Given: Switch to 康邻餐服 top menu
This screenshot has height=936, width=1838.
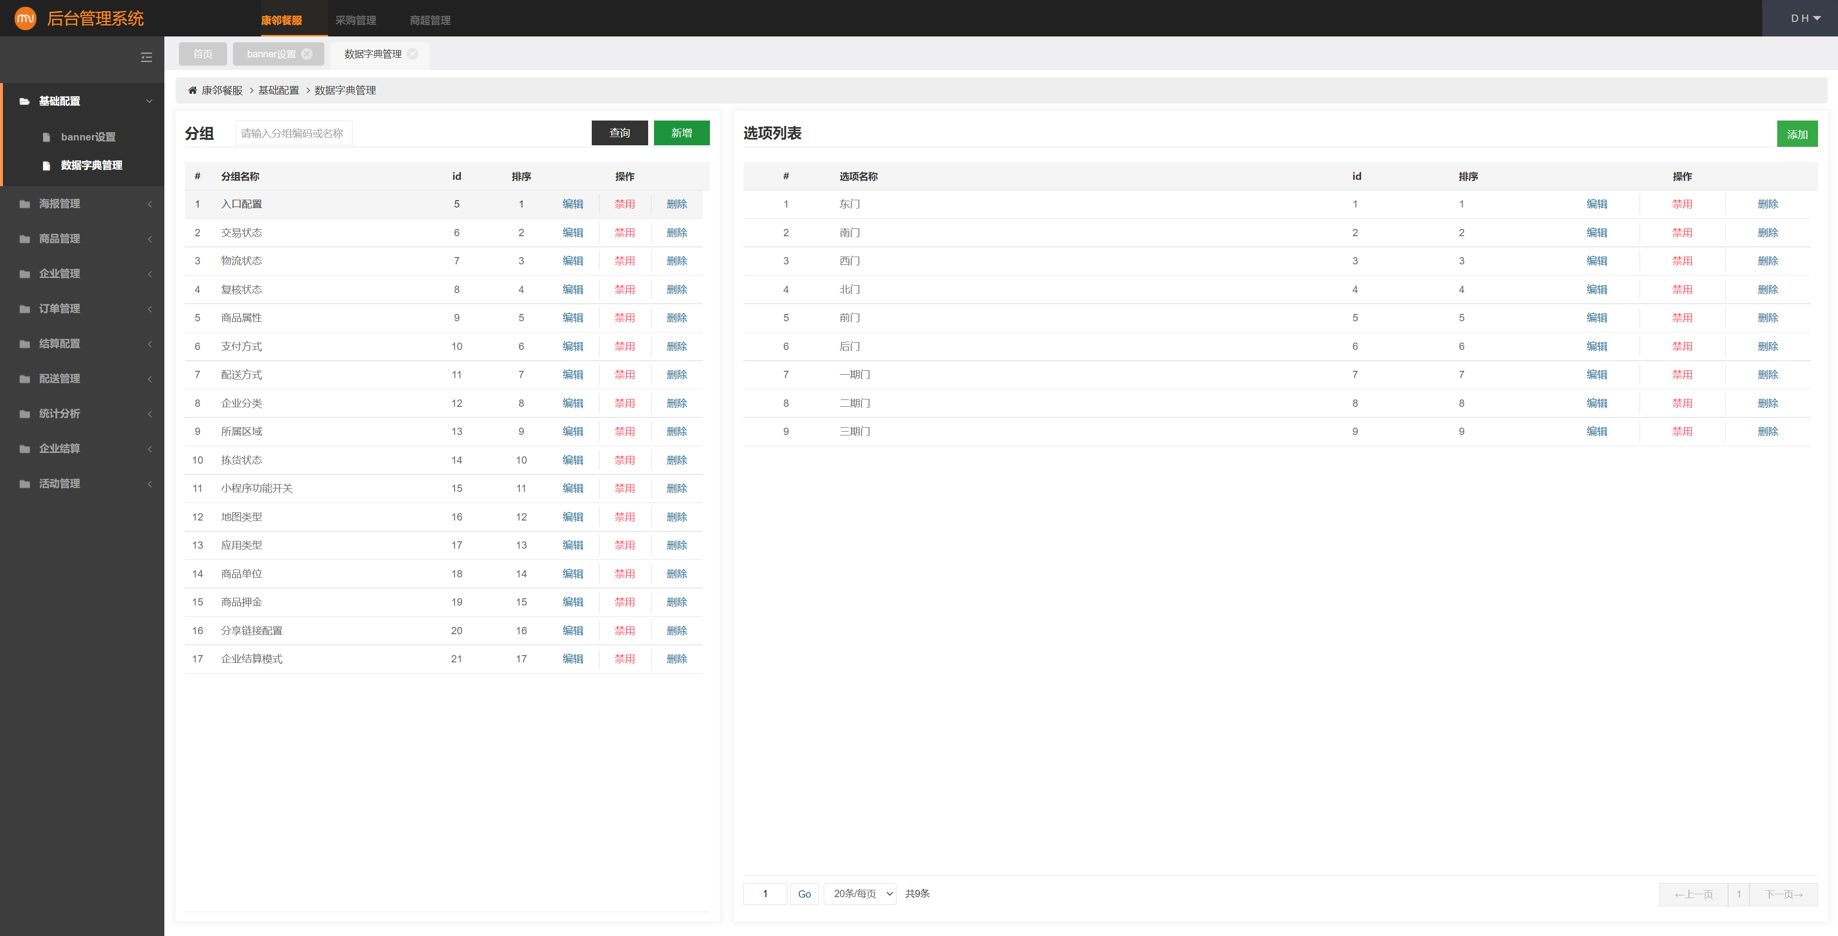Looking at the screenshot, I should pos(281,20).
